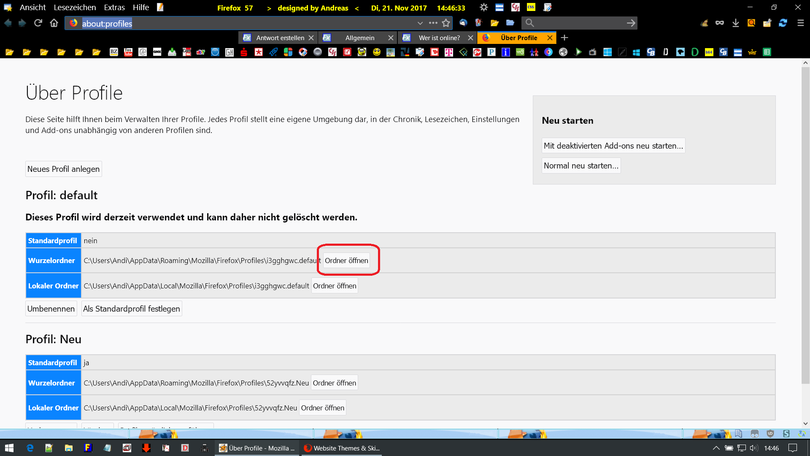
Task: Click the reload page icon
Action: coord(38,23)
